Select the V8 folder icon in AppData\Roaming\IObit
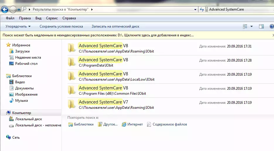274x151 pixels. (72, 48)
